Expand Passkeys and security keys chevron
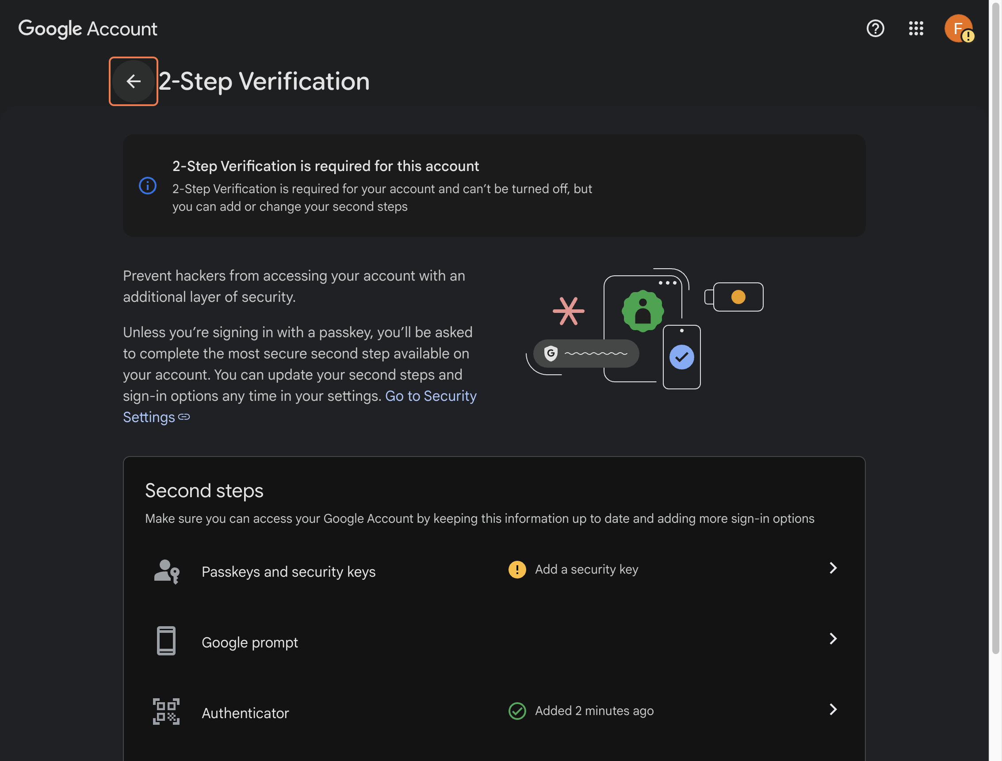The height and width of the screenshot is (761, 1002). tap(833, 568)
